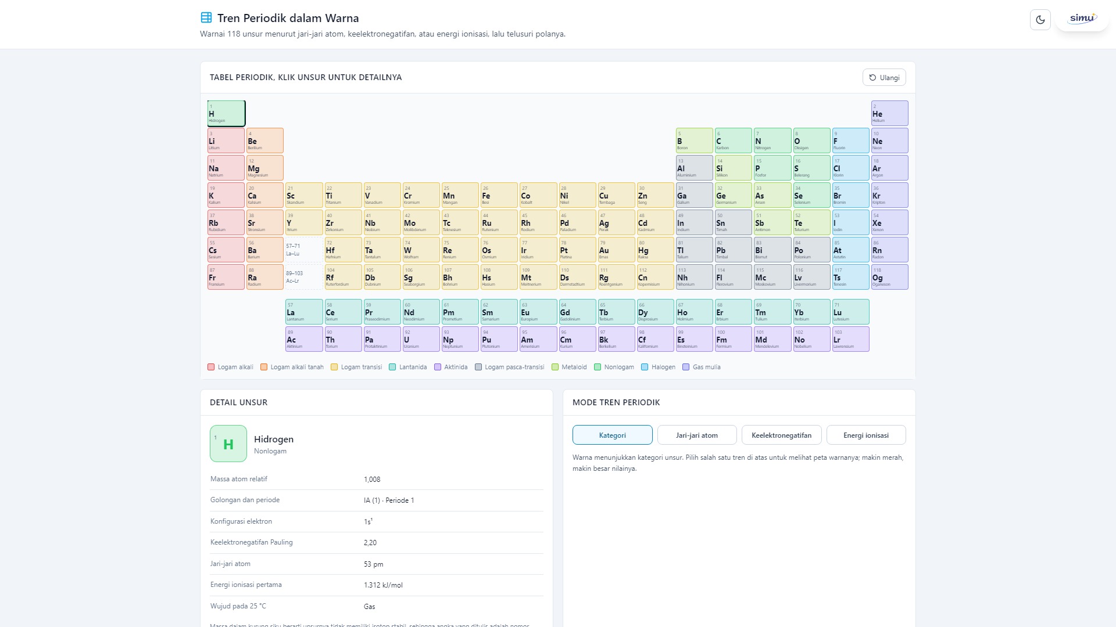Viewport: 1116px width, 627px height.
Task: Select the Helium element cell
Action: [x=889, y=113]
